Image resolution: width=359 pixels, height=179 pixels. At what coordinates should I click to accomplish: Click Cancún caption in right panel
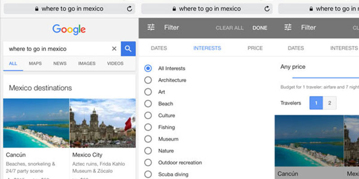point(288,174)
